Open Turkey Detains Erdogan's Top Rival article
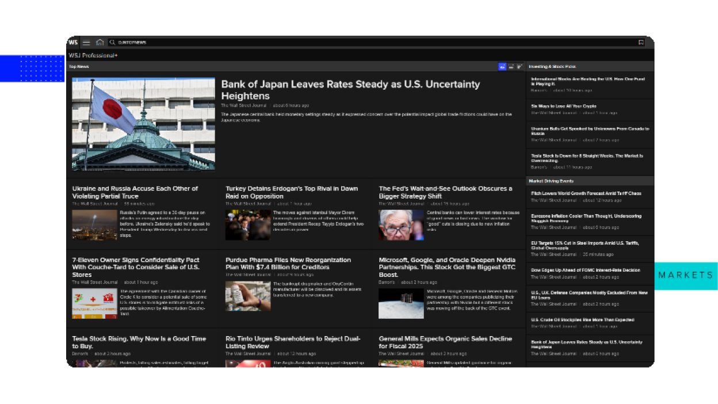718x404 pixels. coord(292,192)
